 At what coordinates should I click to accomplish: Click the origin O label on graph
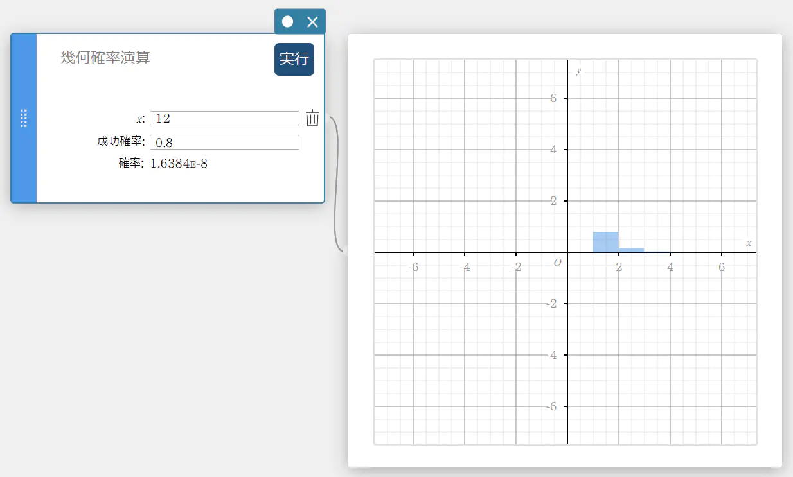click(x=557, y=263)
